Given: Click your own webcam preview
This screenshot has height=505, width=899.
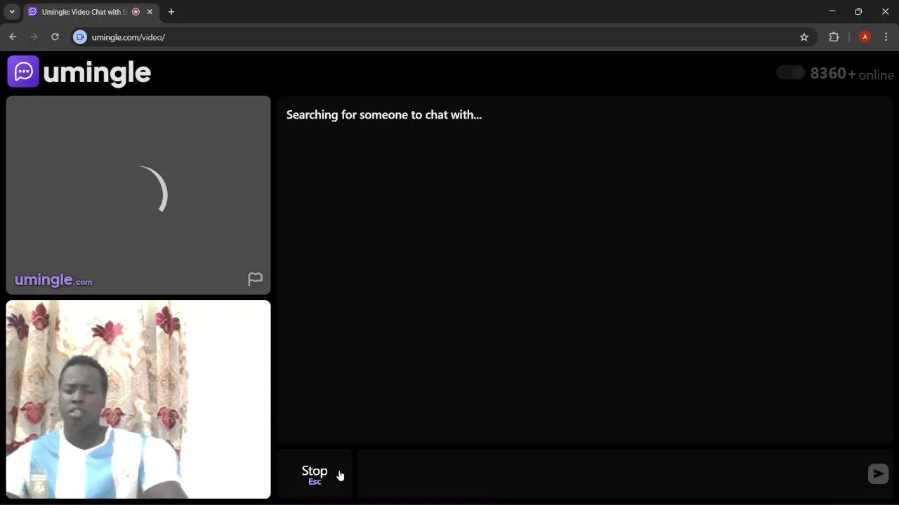Looking at the screenshot, I should click(x=138, y=399).
